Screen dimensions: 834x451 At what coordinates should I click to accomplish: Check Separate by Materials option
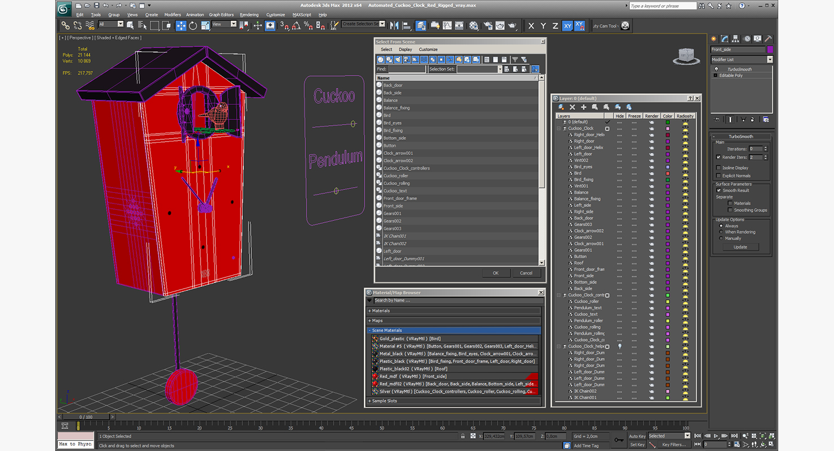point(730,204)
